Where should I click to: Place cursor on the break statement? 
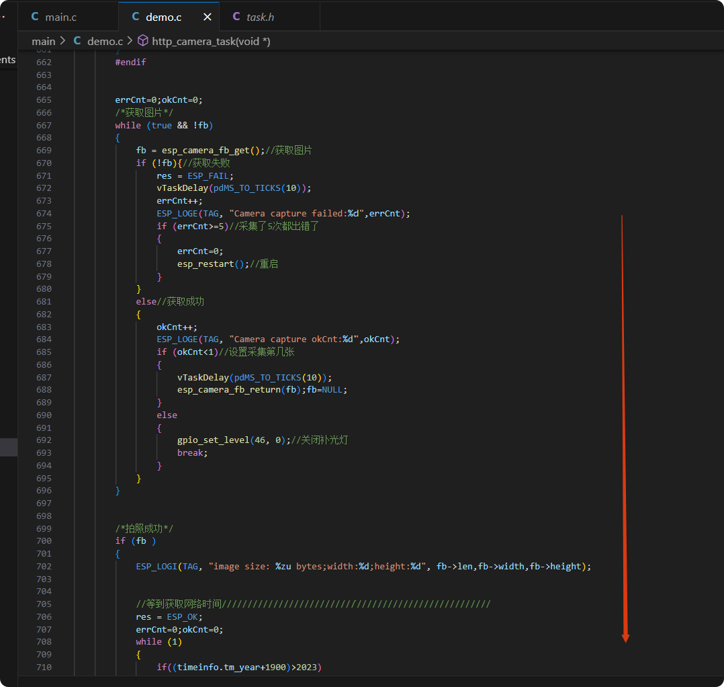pos(192,453)
